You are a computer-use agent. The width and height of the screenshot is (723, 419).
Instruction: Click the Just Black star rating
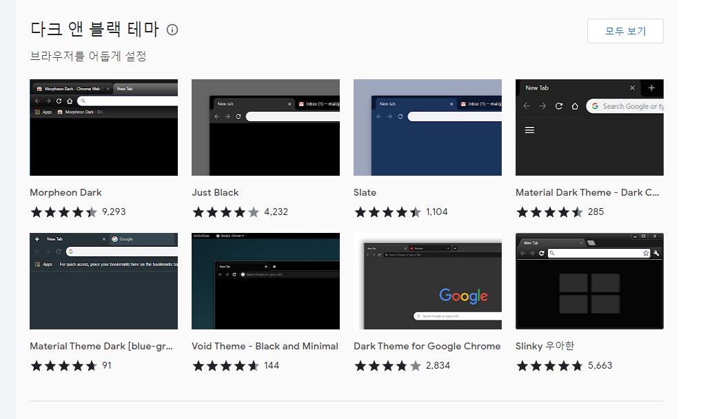pyautogui.click(x=226, y=212)
